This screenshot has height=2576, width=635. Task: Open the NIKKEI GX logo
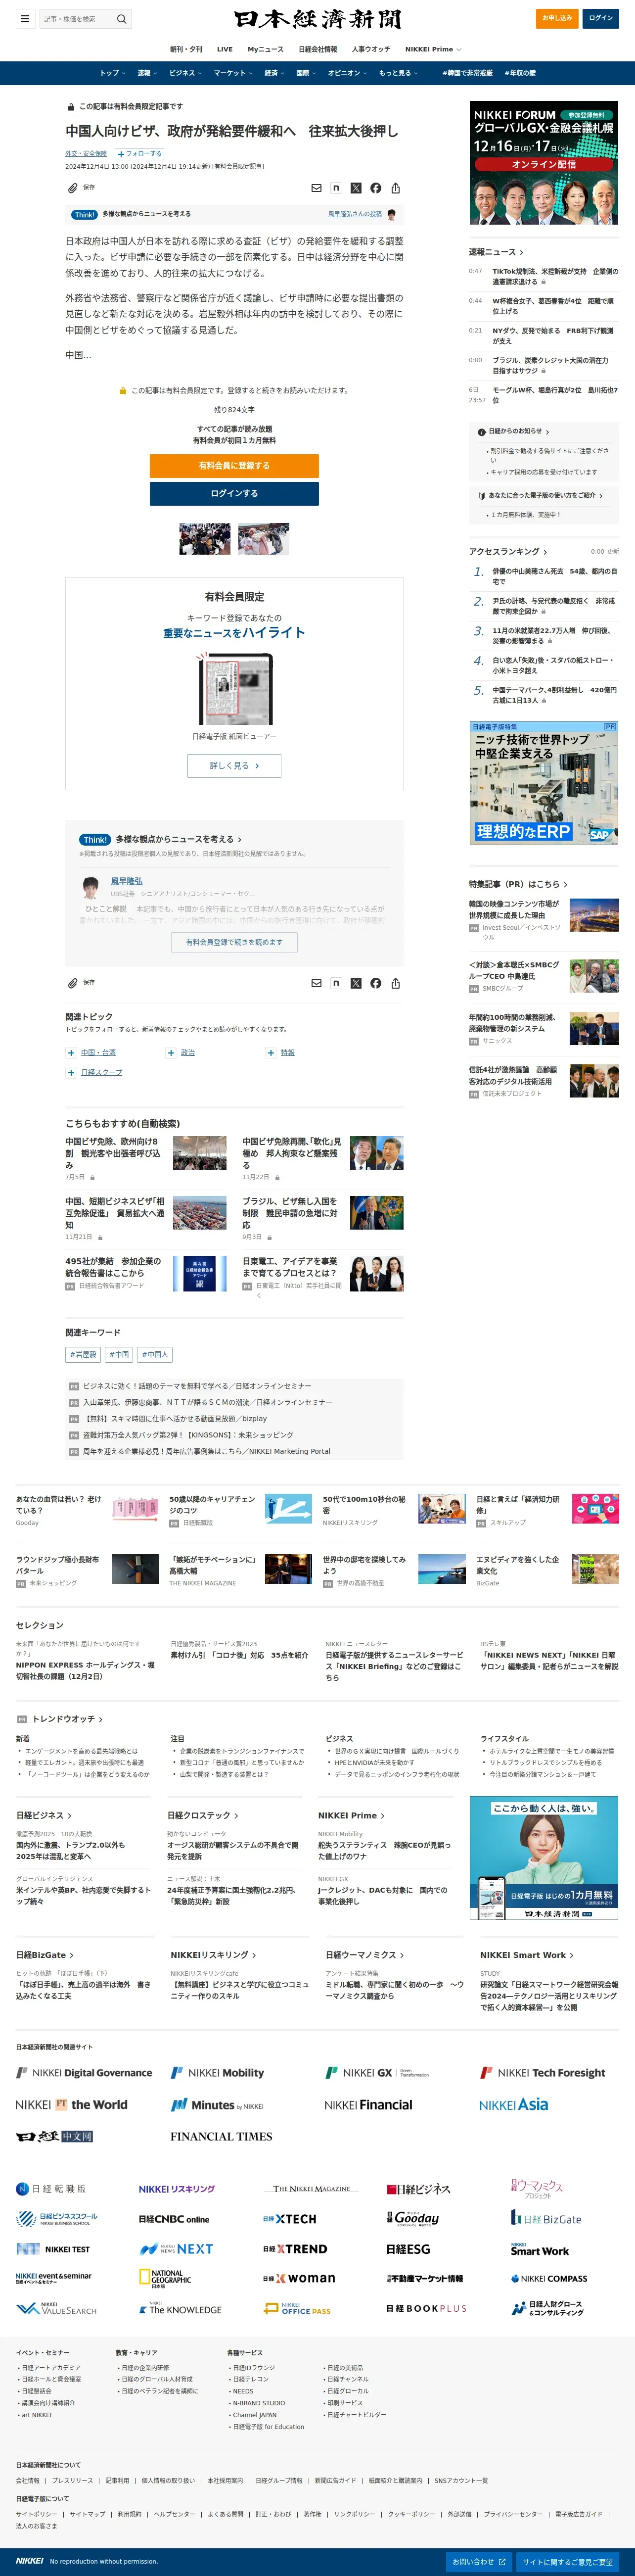[377, 2072]
